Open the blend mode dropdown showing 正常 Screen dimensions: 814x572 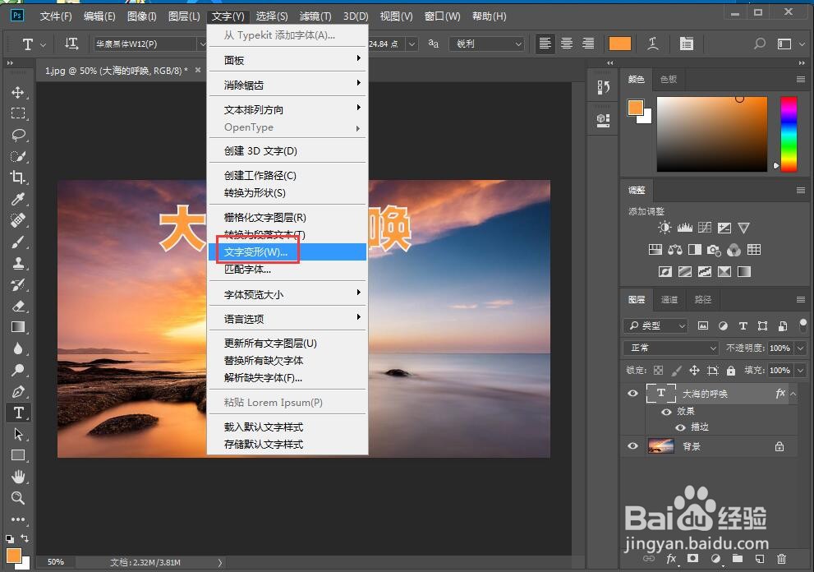click(x=669, y=348)
